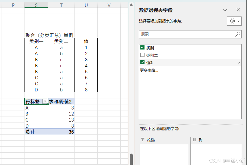Open the 行标签 filter dropdown
This screenshot has height=165, width=247.
coord(45,101)
